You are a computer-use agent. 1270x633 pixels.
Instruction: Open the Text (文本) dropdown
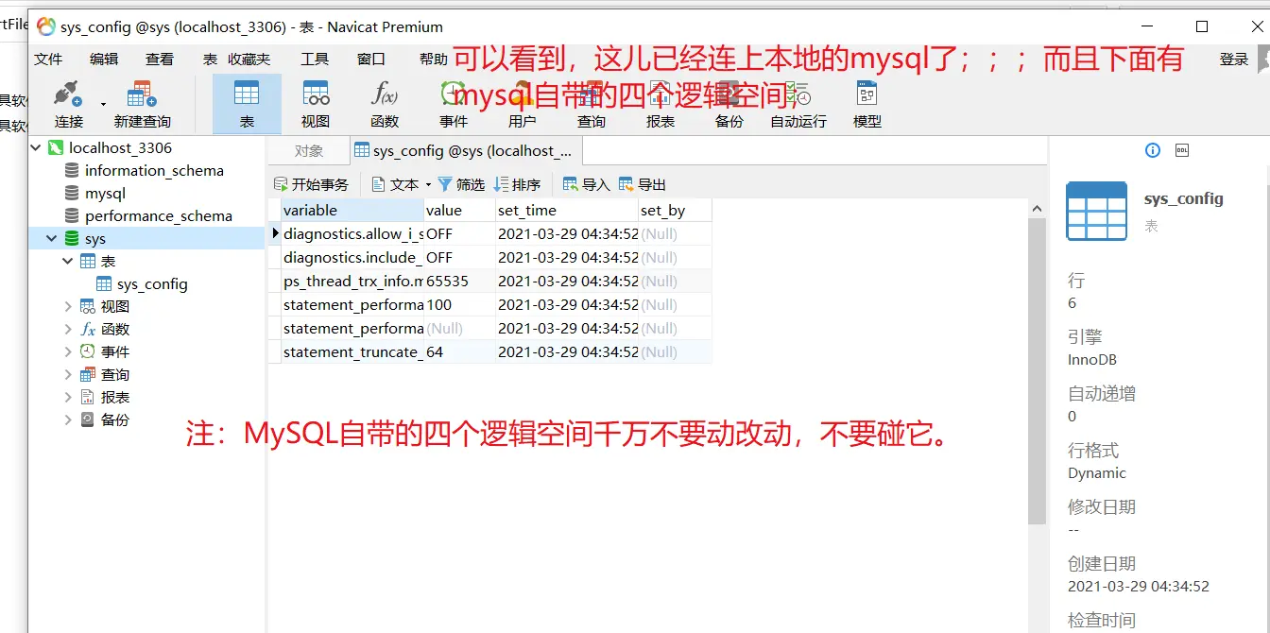click(x=402, y=184)
